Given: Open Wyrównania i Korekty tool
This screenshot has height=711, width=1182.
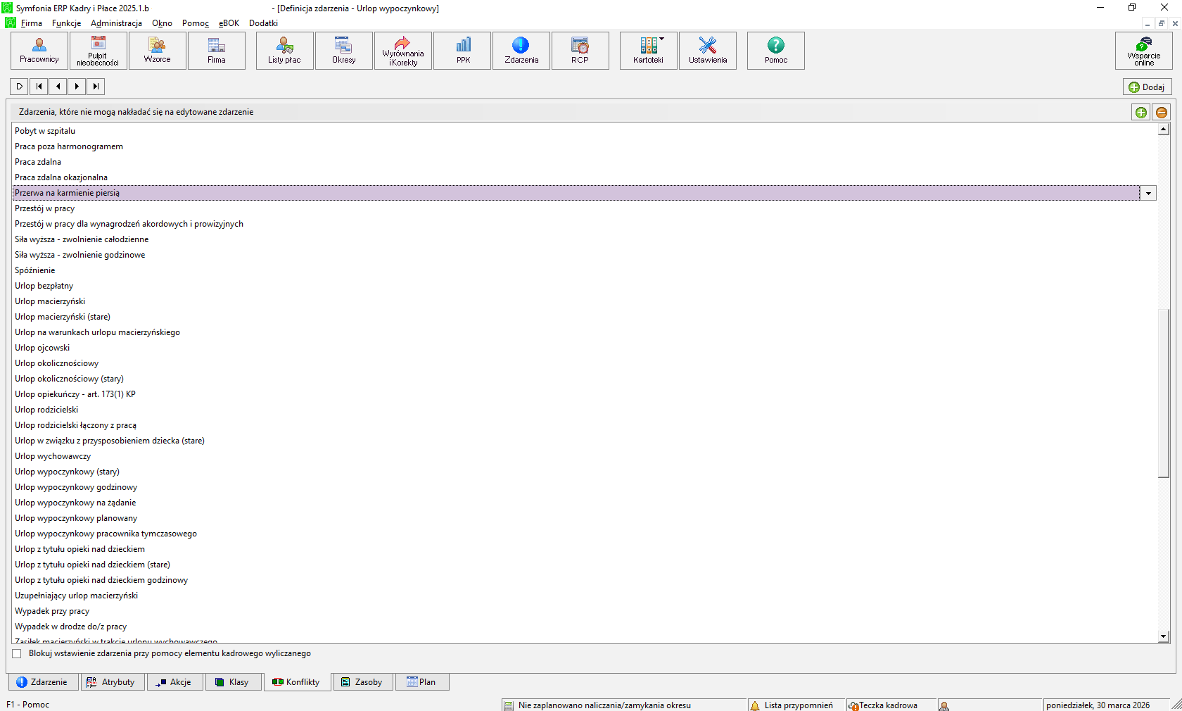Looking at the screenshot, I should point(403,51).
